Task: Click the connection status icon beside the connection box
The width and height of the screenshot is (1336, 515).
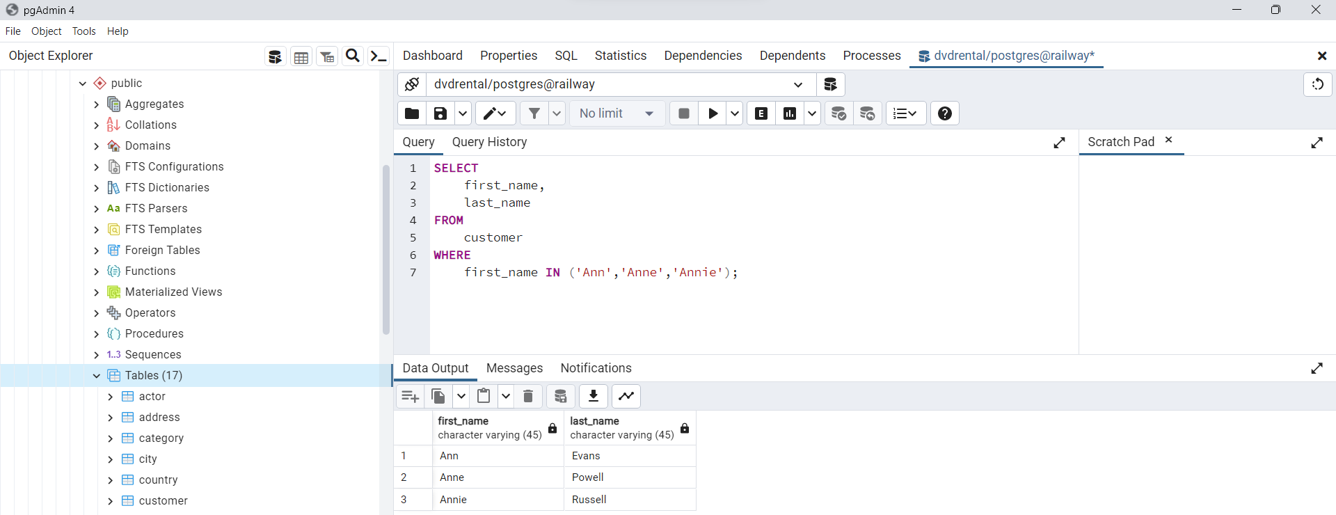Action: point(412,84)
